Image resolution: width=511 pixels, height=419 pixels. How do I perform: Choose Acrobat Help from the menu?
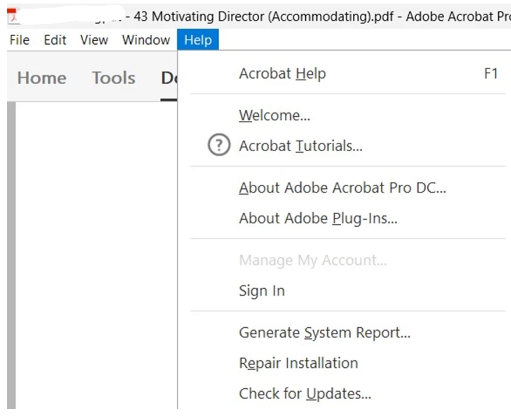coord(348,74)
